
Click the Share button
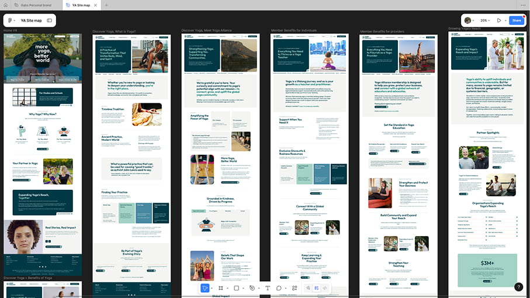pos(516,20)
